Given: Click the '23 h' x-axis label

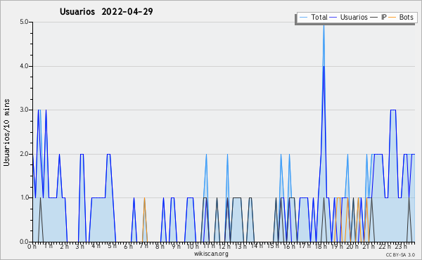Looking at the screenshot, I should pyautogui.click(x=401, y=246).
